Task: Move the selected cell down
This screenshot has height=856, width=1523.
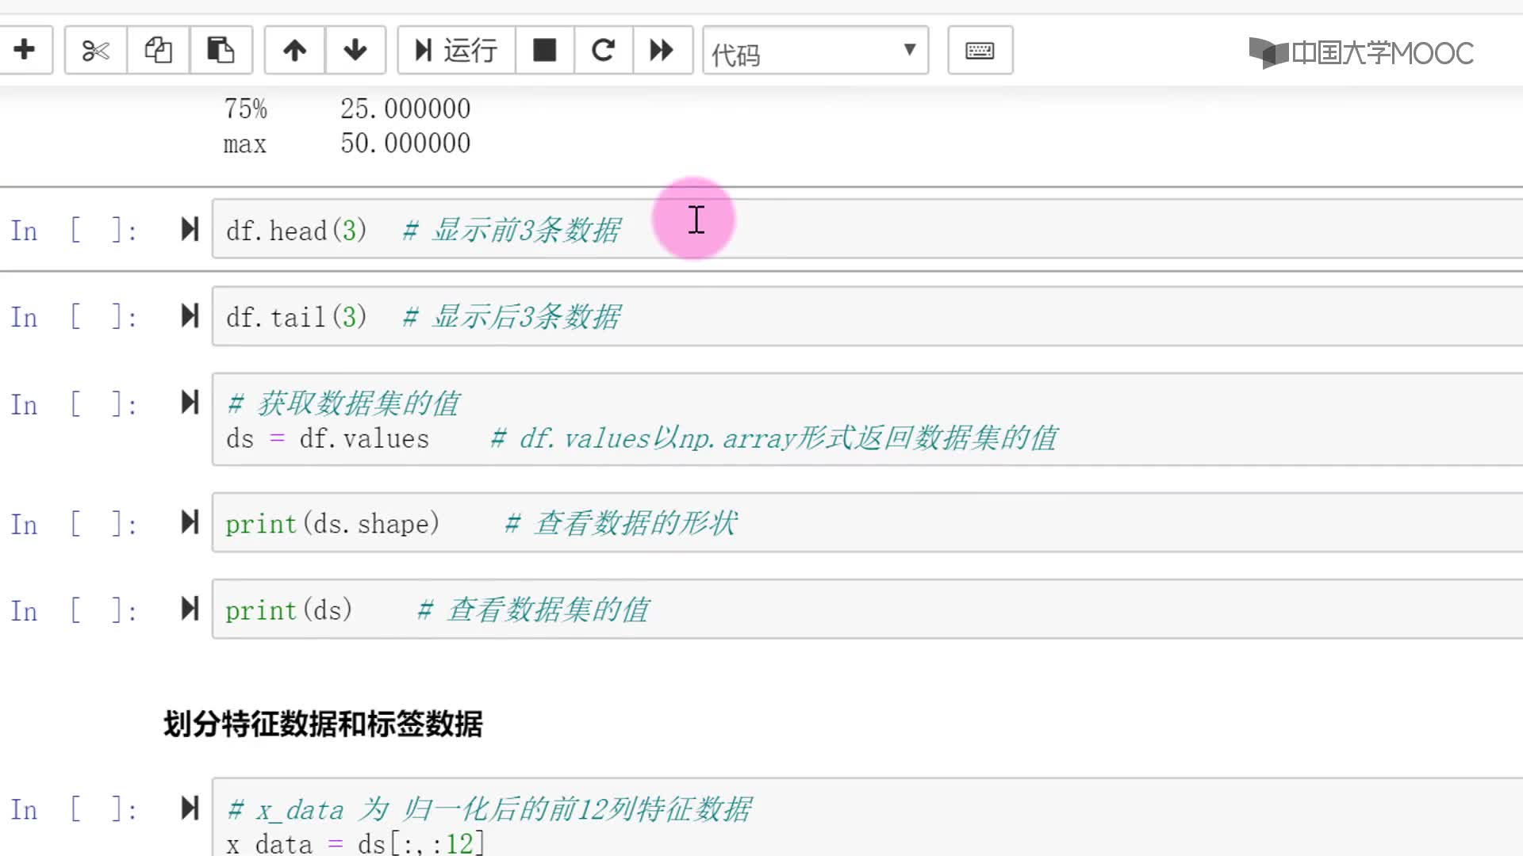Action: pos(355,50)
